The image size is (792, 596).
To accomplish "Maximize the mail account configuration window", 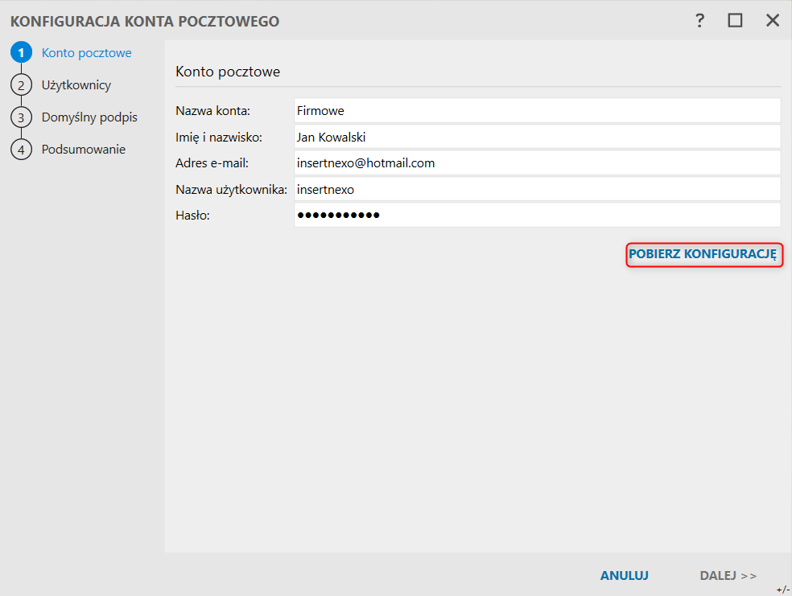I will pyautogui.click(x=735, y=21).
